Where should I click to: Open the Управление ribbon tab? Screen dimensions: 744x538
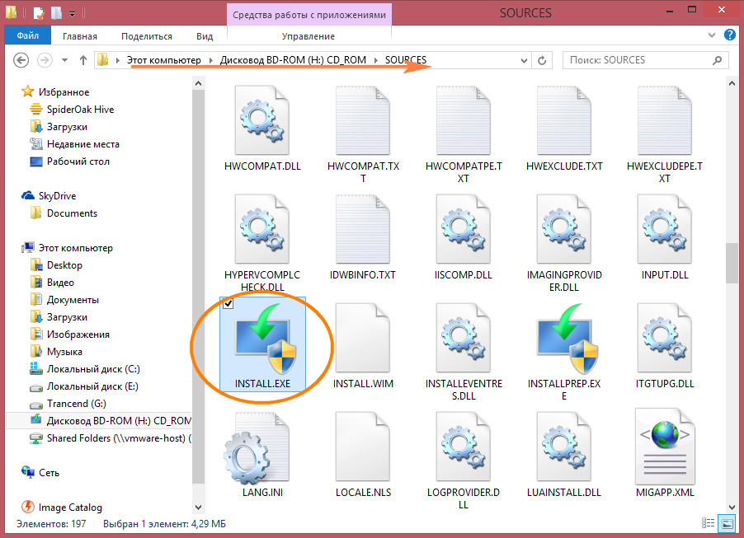(308, 36)
